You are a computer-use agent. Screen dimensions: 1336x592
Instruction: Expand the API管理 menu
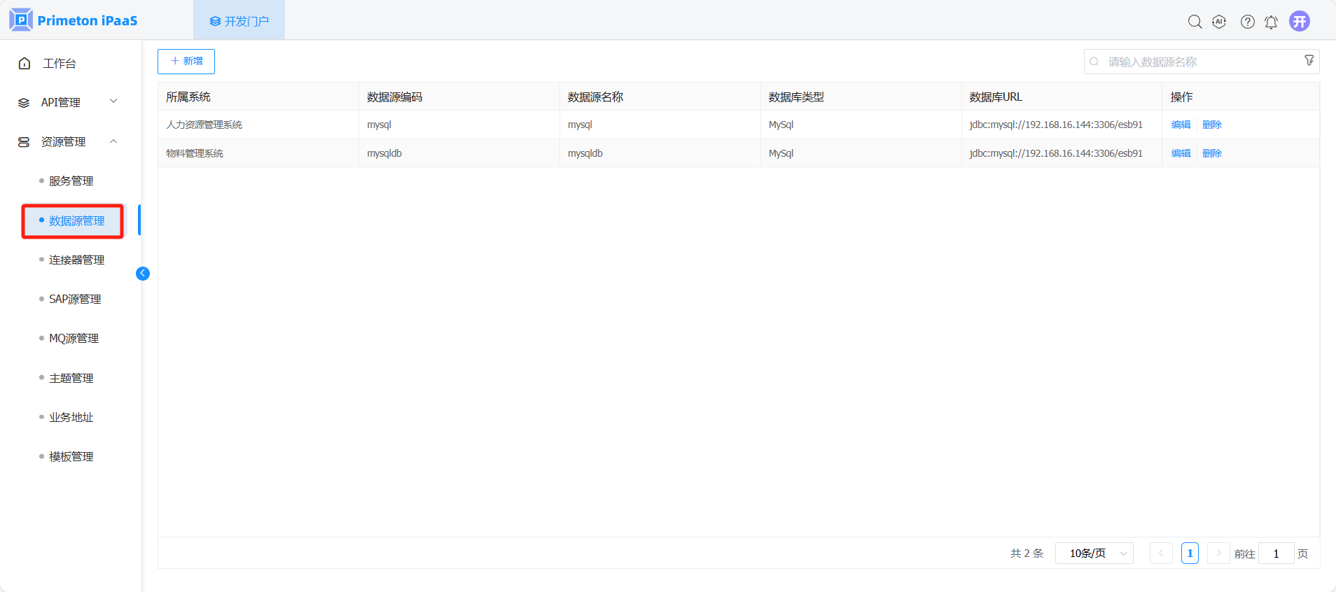pyautogui.click(x=68, y=102)
